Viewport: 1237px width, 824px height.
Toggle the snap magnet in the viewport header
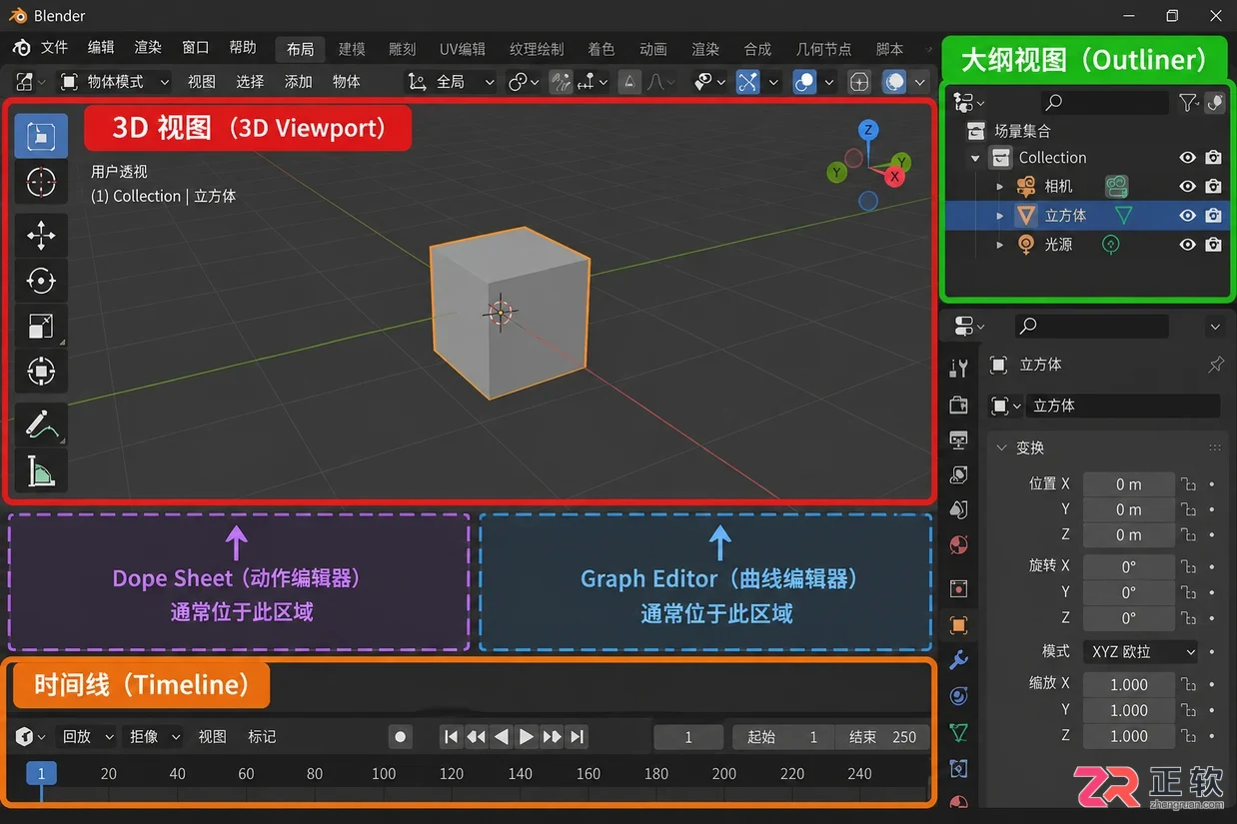(563, 82)
